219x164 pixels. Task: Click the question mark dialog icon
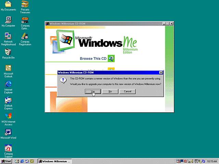tap(63, 80)
